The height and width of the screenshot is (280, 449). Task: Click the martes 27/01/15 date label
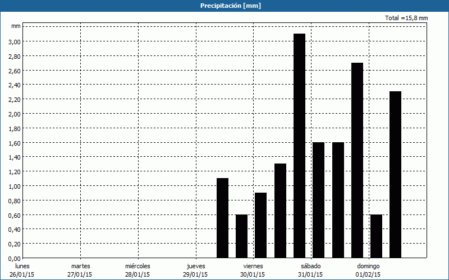[x=81, y=270]
